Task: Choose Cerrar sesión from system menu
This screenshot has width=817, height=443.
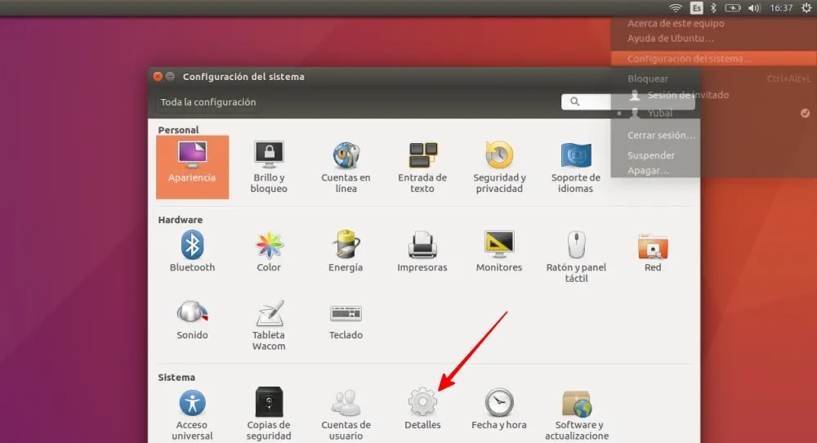Action: (x=661, y=135)
